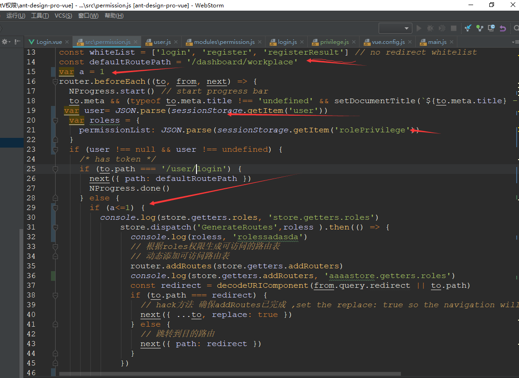Collapse if (a<=1) fold at line 29
This screenshot has height=378, width=519.
(55, 207)
